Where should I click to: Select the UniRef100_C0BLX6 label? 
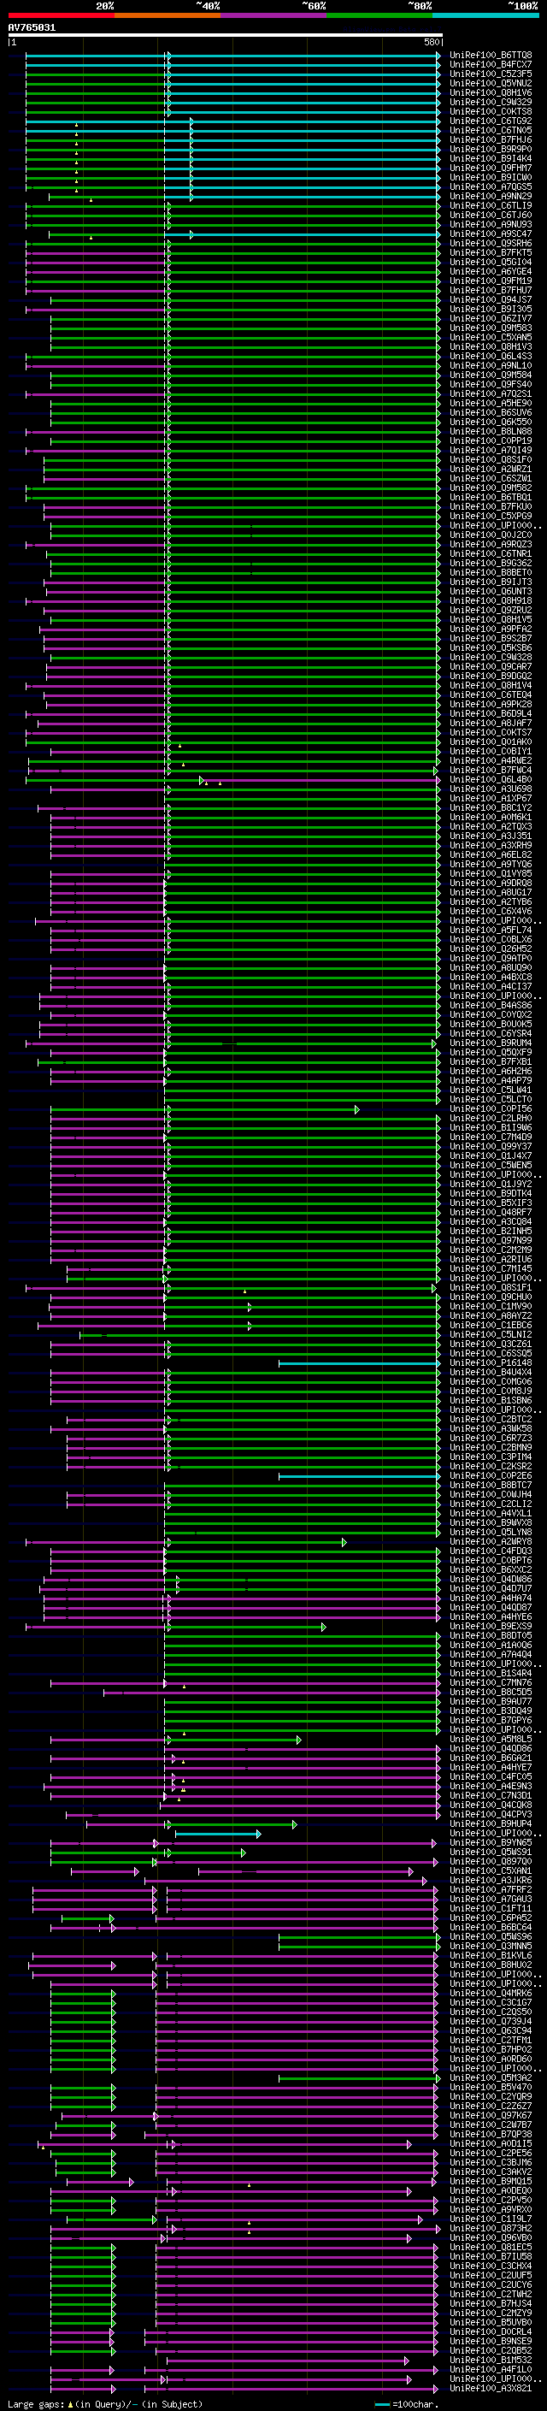(x=491, y=939)
